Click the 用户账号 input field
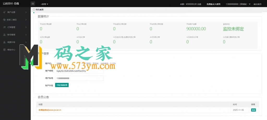The height and width of the screenshot is (120, 267). click(79, 78)
